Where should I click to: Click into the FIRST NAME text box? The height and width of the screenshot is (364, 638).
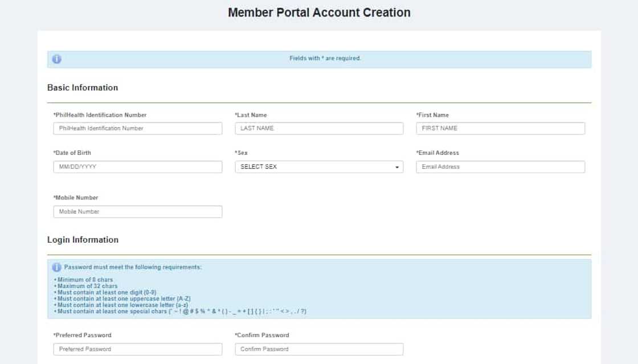click(500, 129)
